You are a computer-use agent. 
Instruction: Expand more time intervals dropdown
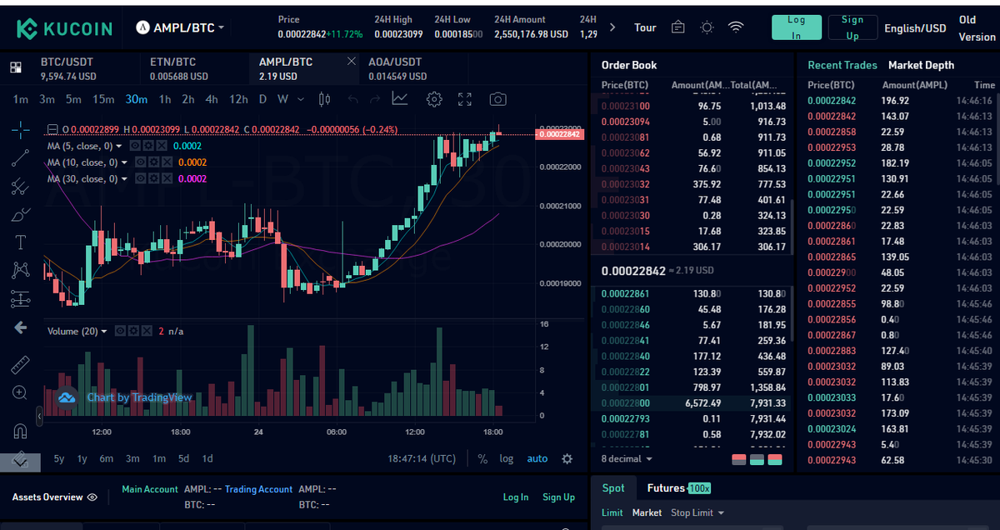pos(300,99)
